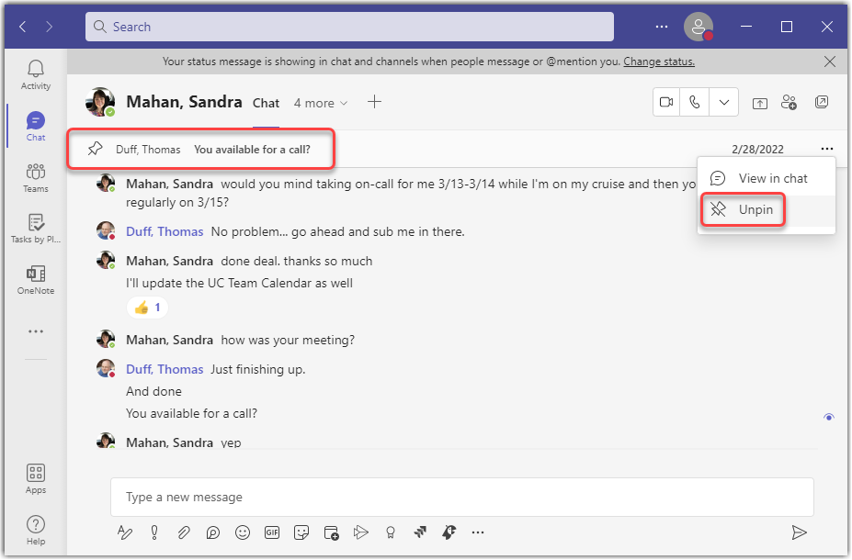Expand the 4 more tabs dropdown

coord(321,103)
